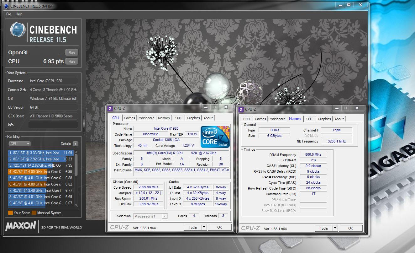Viewport: 415px width, 253px height.
Task: Click the Identical System brown legend swatch
Action: point(34,213)
